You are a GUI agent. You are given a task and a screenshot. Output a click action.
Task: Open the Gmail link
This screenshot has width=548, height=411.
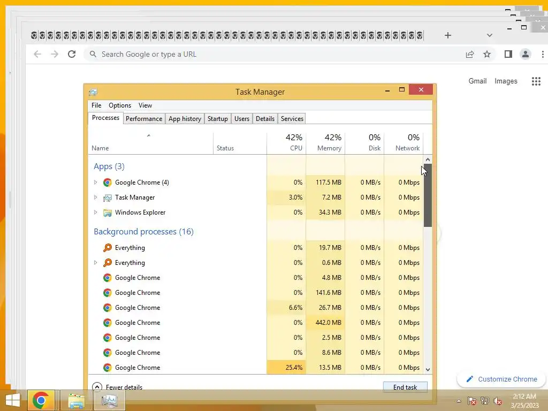477,81
